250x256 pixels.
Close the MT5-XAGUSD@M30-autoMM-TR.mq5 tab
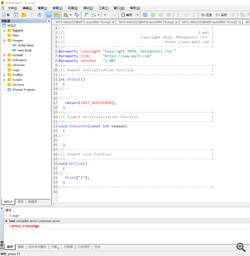click(176, 22)
